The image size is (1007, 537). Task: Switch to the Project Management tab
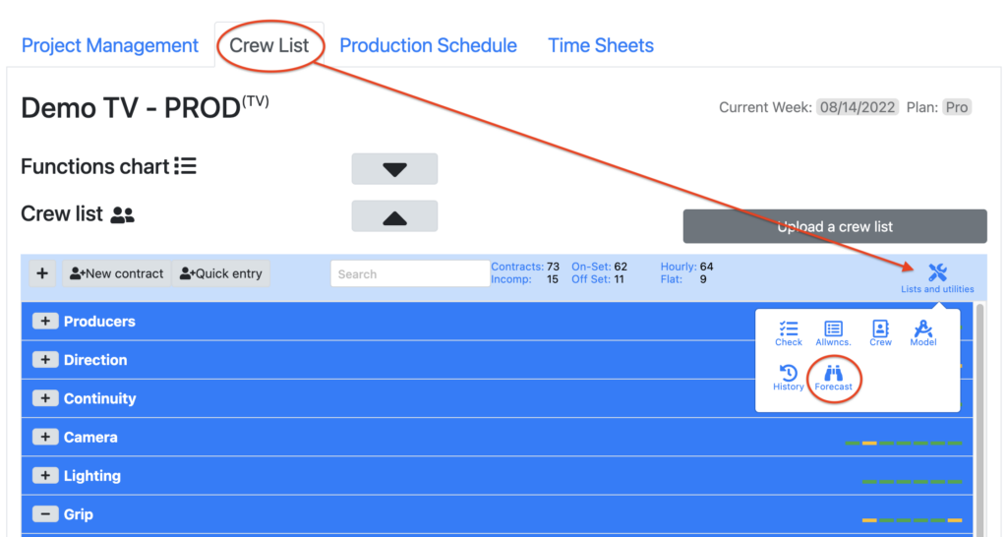110,45
